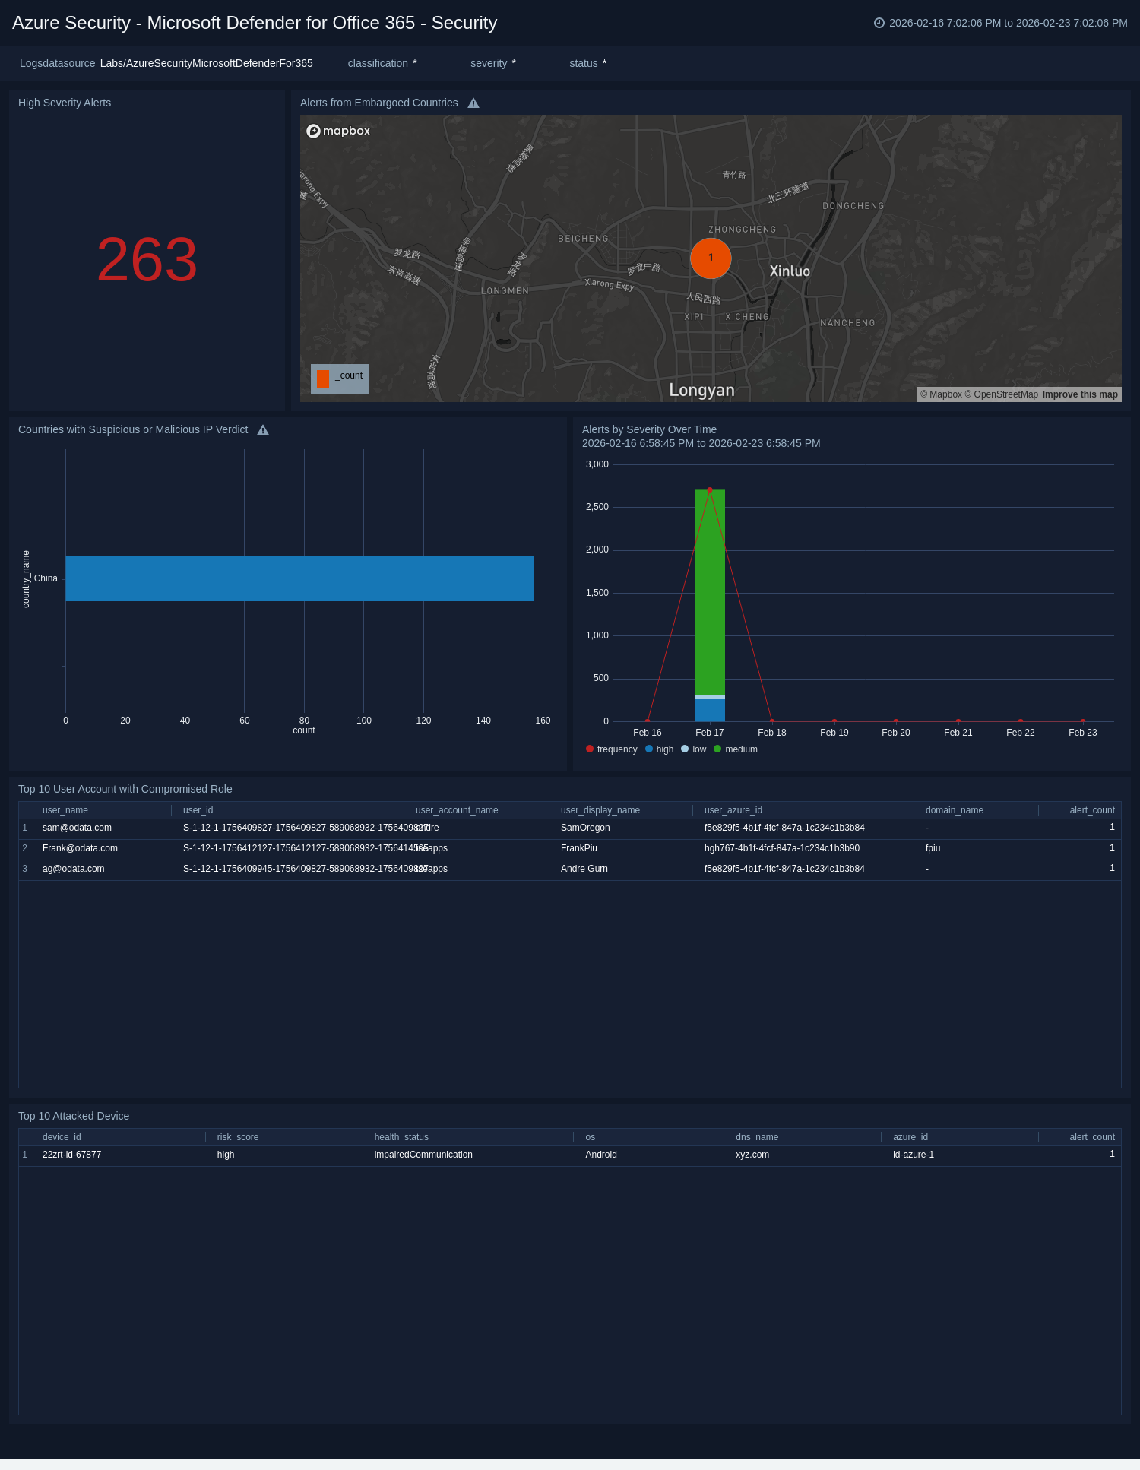Open the status filter field
The height and width of the screenshot is (1470, 1140).
pos(621,64)
